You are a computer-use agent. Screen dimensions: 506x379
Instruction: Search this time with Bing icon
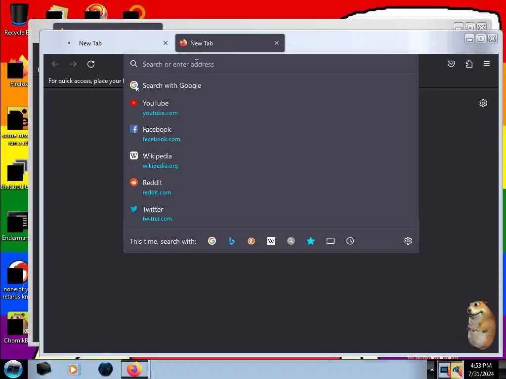coord(232,241)
